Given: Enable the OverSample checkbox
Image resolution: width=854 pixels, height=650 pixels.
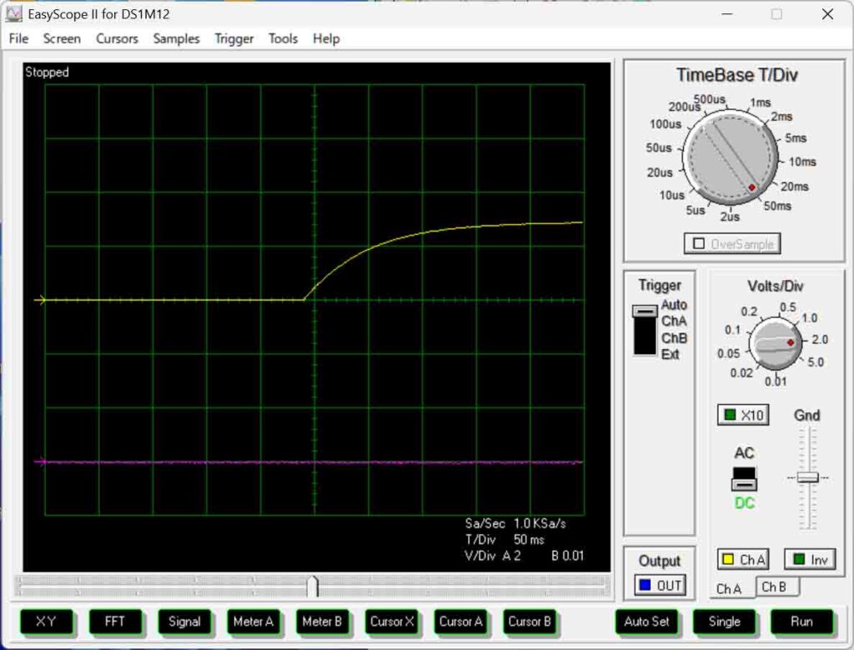Looking at the screenshot, I should click(x=732, y=244).
